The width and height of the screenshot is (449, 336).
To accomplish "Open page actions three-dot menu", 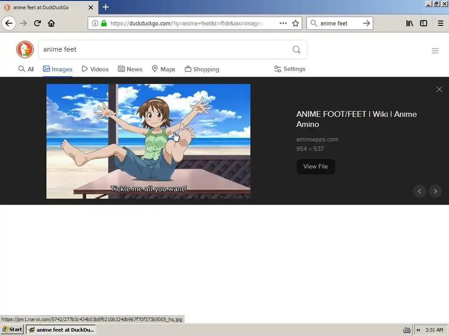I will 283,23.
